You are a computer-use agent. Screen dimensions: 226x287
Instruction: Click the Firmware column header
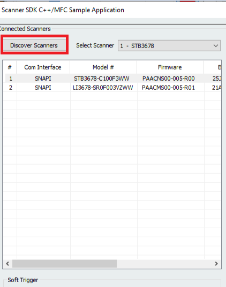tap(170, 67)
